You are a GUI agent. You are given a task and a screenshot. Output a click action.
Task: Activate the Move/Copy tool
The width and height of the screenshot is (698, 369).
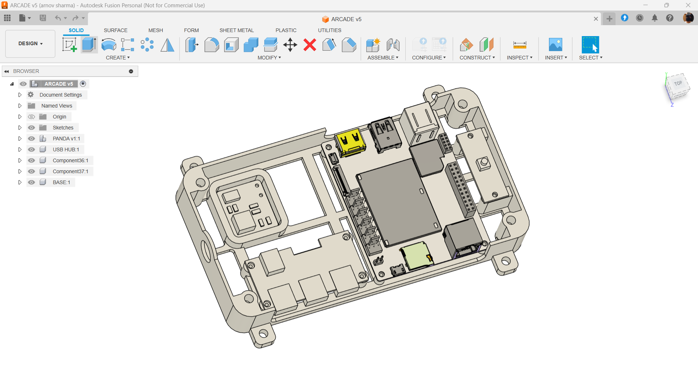(290, 45)
